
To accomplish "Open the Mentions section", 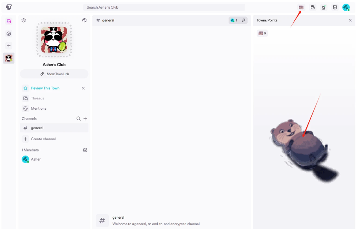I will click(x=54, y=109).
